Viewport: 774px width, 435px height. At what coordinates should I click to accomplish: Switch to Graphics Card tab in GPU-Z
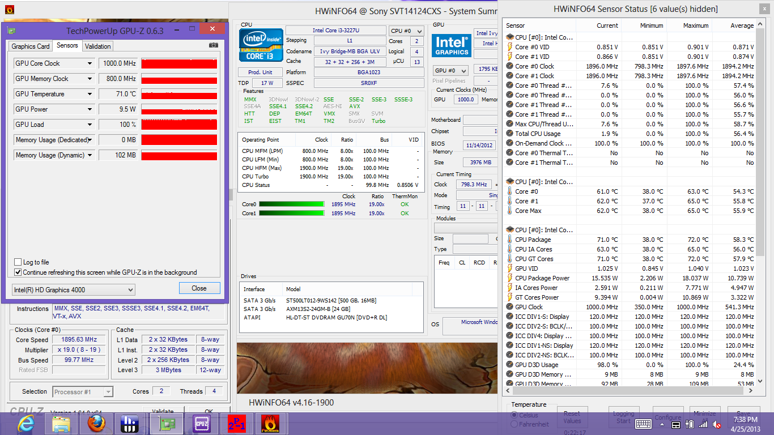[x=31, y=46]
